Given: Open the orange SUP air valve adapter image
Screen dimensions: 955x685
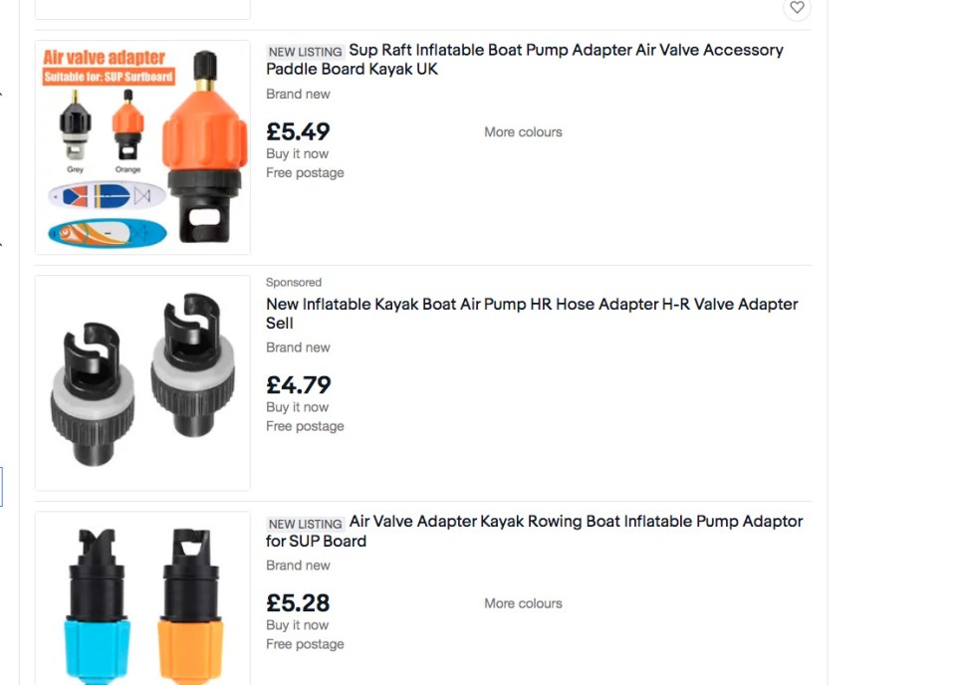Looking at the screenshot, I should tap(142, 147).
